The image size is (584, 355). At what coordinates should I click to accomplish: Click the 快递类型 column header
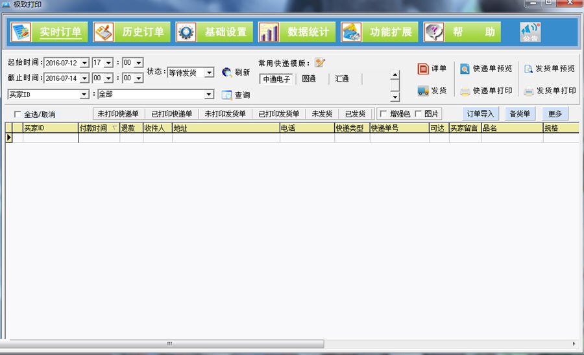click(352, 128)
